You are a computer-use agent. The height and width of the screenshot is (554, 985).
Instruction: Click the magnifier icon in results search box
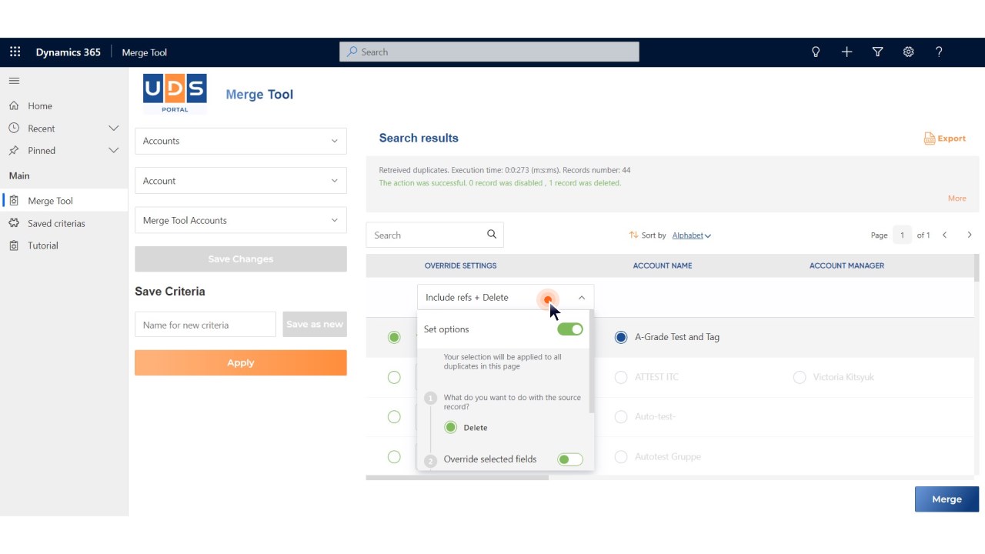(492, 235)
